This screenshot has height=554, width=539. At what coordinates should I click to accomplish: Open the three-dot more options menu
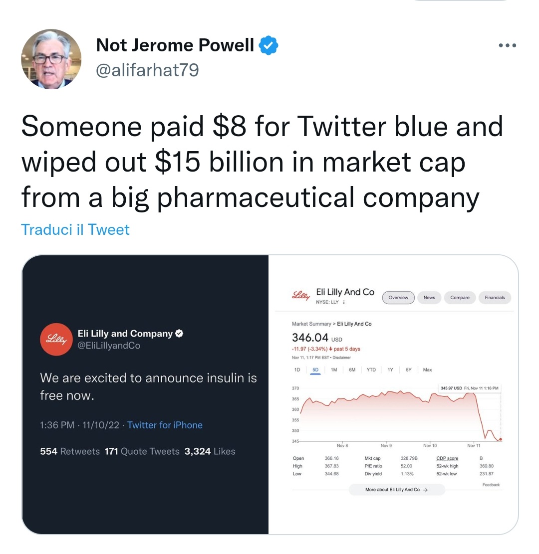tap(507, 45)
